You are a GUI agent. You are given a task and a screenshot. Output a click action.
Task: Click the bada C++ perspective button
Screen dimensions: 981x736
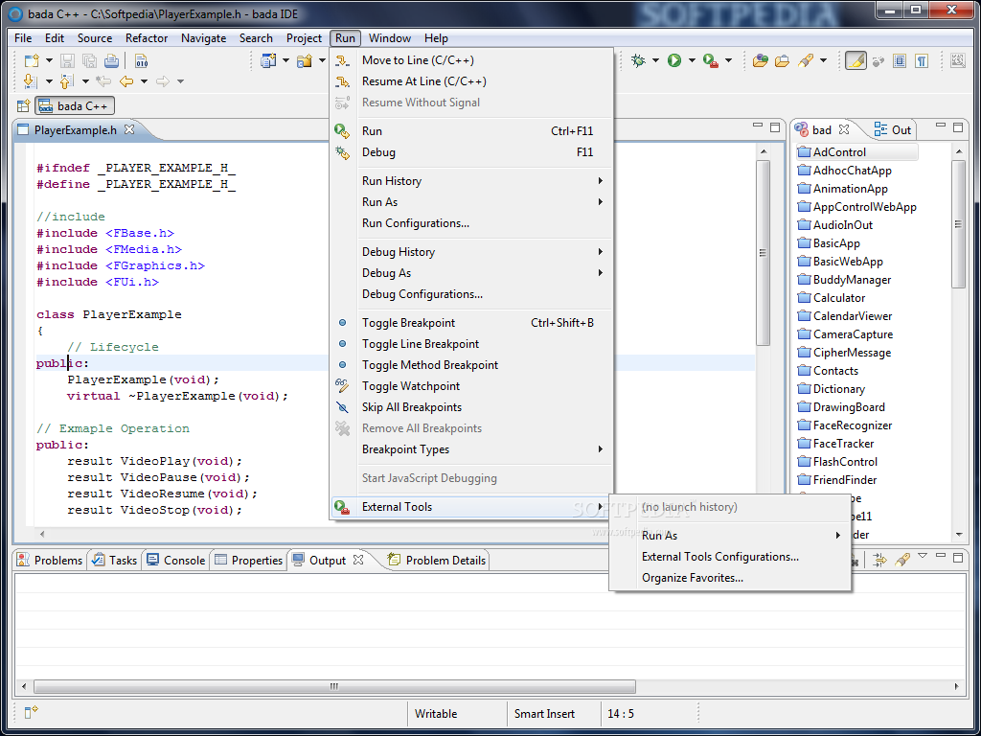[75, 105]
